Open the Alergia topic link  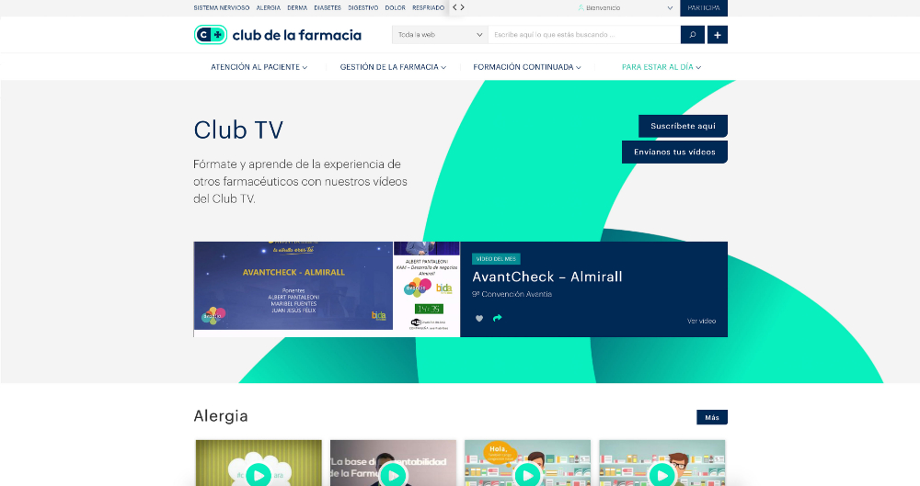[x=268, y=7]
